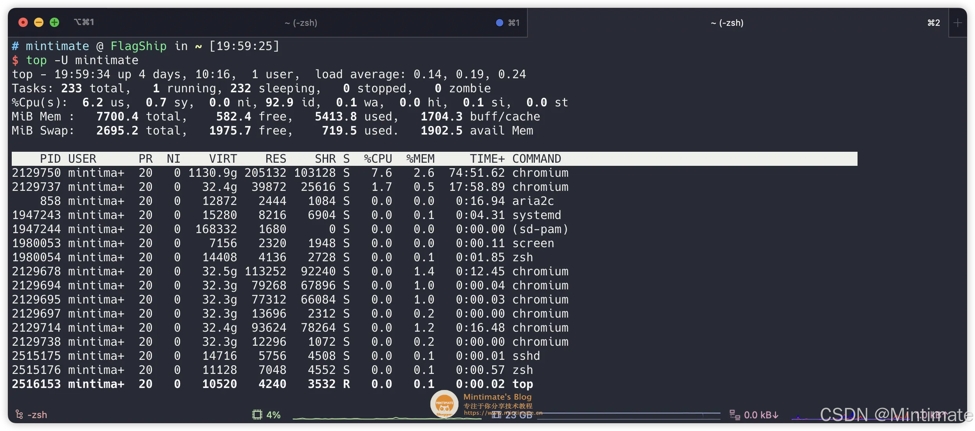Click the green fullscreen window button

(x=54, y=23)
